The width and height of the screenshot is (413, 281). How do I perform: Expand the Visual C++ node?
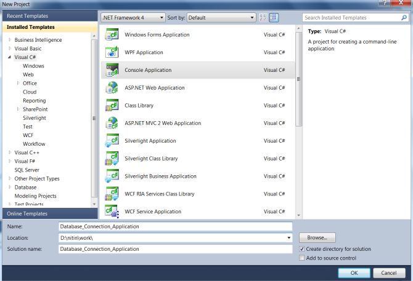pyautogui.click(x=10, y=152)
